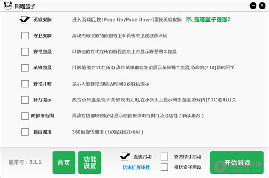Screen dimensions: 269x178
Task: Click the 版本号：3.1.1 text
Action: pyautogui.click(x=25, y=162)
